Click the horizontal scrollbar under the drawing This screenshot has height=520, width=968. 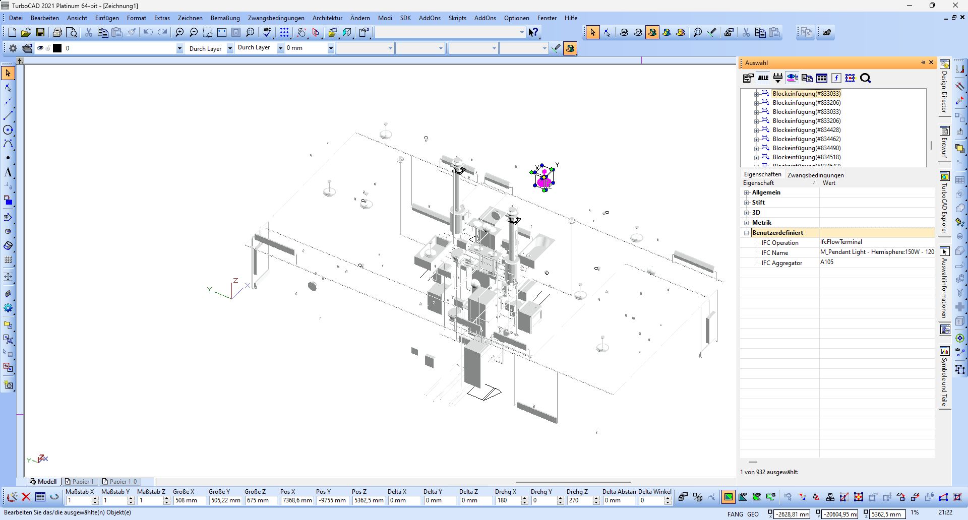tap(573, 482)
